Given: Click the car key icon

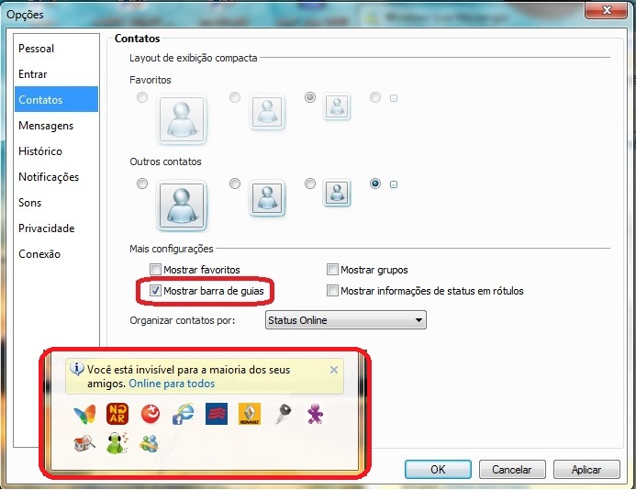Looking at the screenshot, I should [x=282, y=414].
